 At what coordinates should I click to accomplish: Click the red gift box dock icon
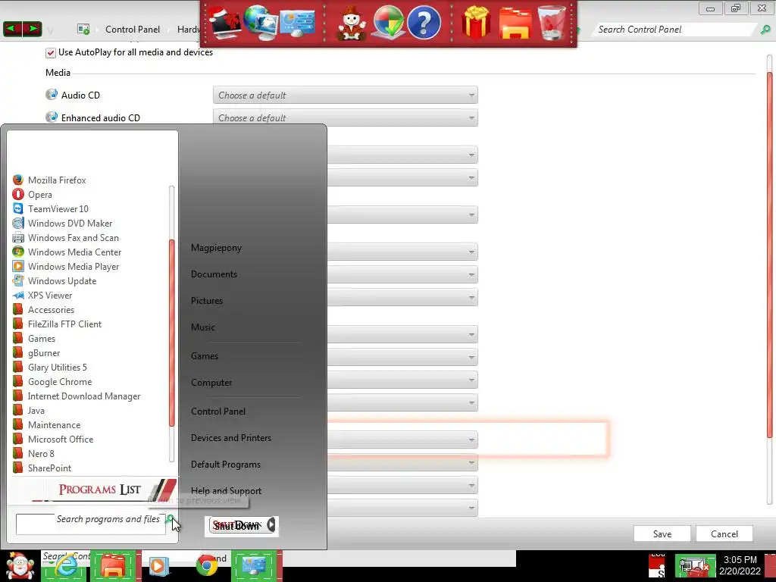point(476,23)
